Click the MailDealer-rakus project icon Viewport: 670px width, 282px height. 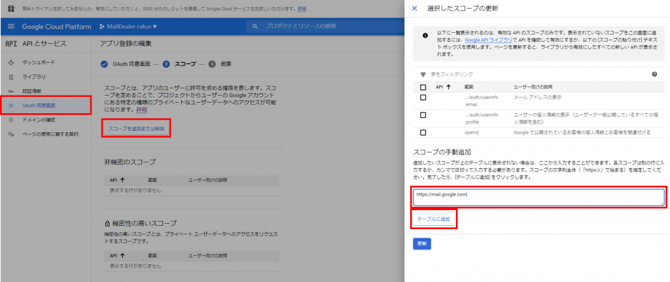point(101,26)
